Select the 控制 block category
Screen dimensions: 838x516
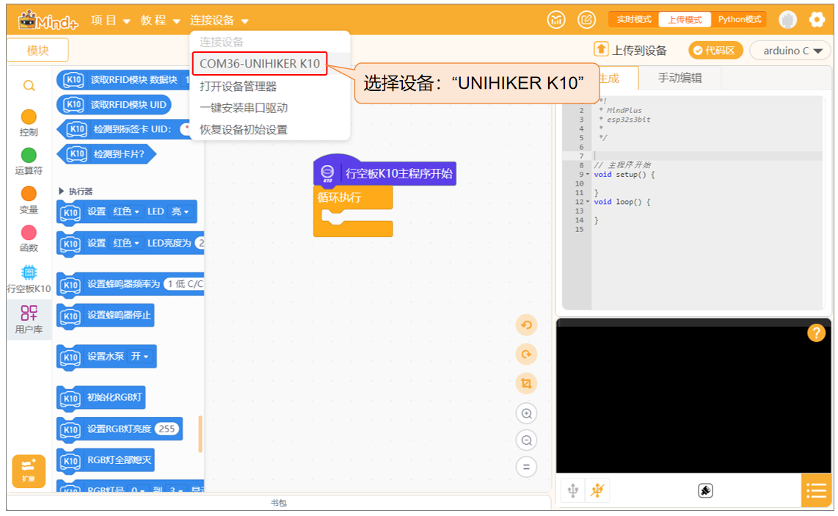click(29, 123)
